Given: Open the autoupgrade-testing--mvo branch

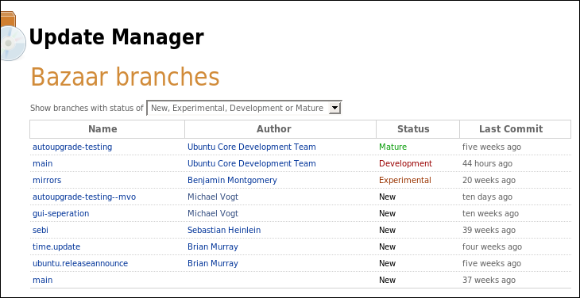Looking at the screenshot, I should (x=84, y=197).
